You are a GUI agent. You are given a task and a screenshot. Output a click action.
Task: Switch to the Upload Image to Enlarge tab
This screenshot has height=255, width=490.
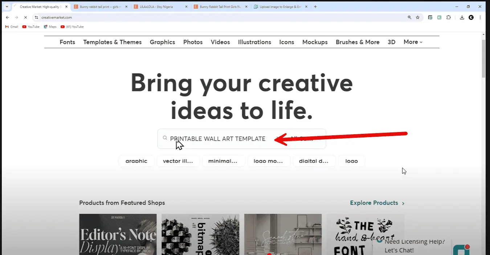point(280,7)
